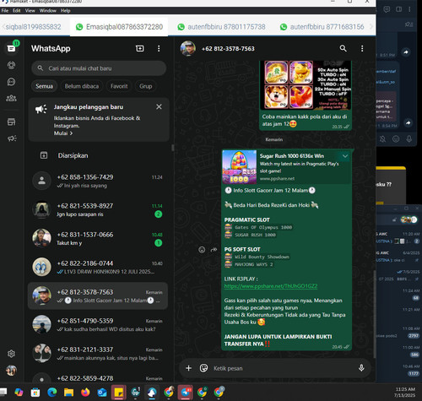Image resolution: width=422 pixels, height=401 pixels.
Task: Open Microsoft Store from the taskbar
Action: coord(35,392)
